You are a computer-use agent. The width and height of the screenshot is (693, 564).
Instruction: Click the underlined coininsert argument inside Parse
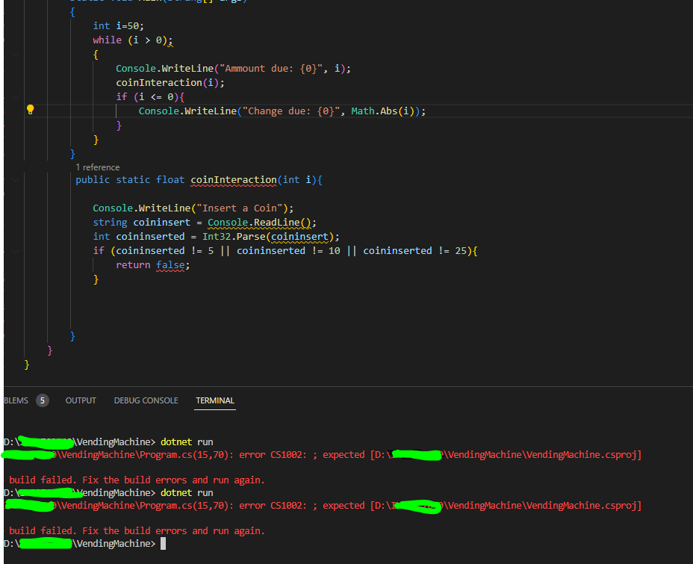click(x=299, y=237)
